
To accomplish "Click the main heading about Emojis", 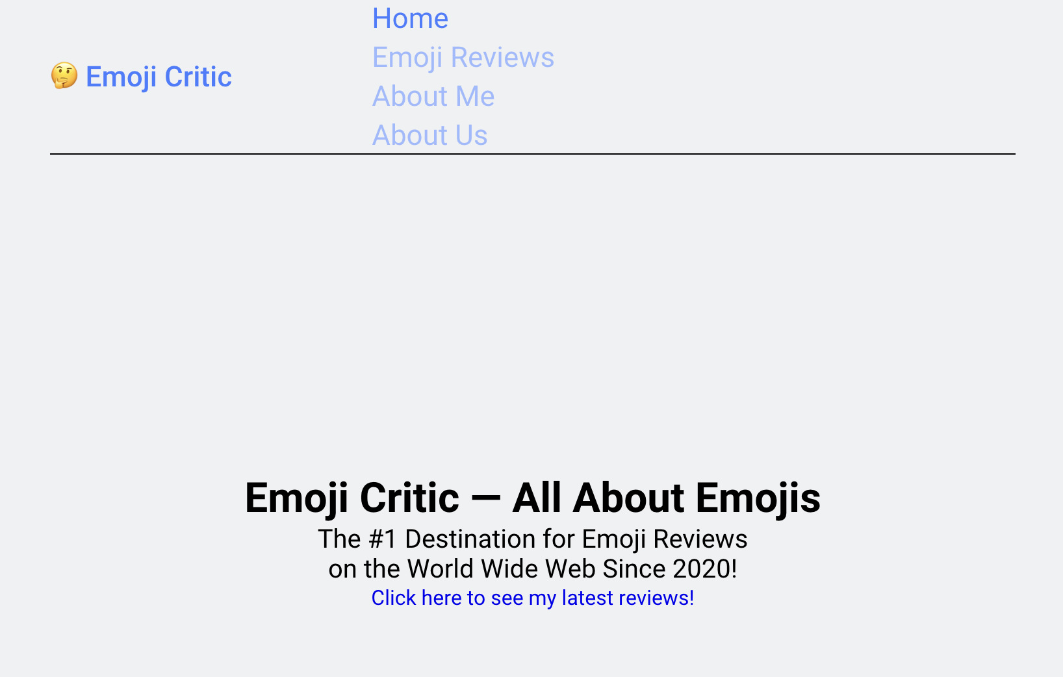I will [532, 498].
